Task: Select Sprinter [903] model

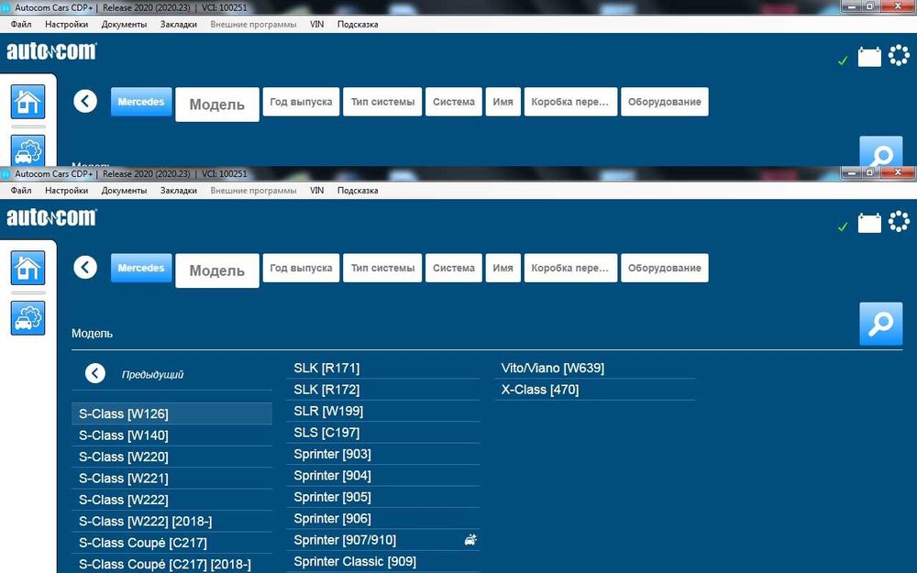Action: coord(383,454)
